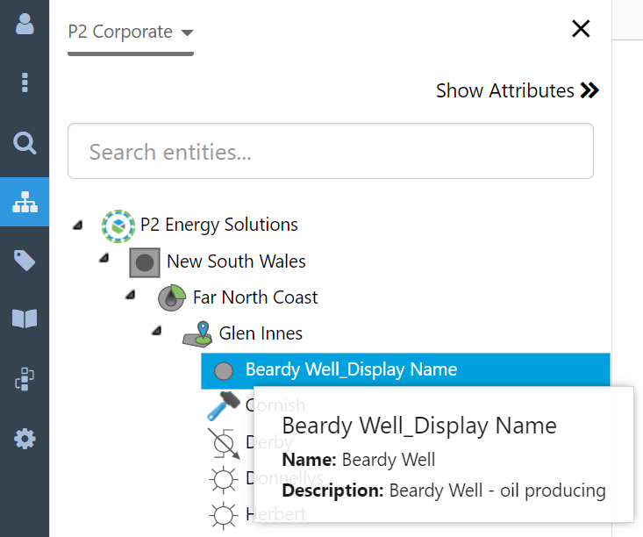This screenshot has width=643, height=537.
Task: Open the user profile icon in sidebar
Action: 25,23
